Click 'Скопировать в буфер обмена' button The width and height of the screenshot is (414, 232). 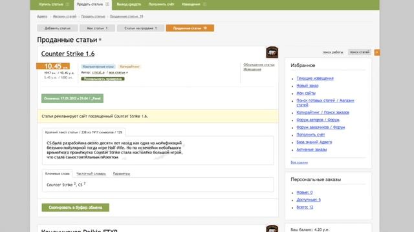click(75, 208)
